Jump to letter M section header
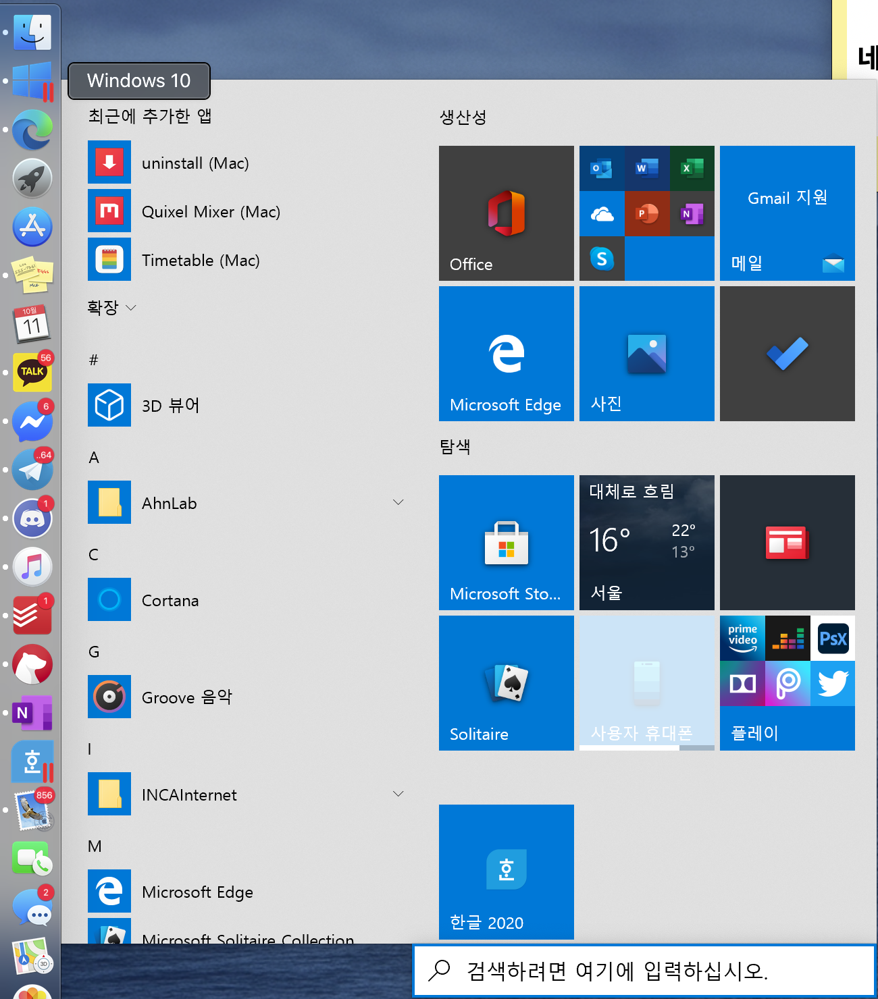Viewport: 878px width, 999px height. (x=95, y=846)
